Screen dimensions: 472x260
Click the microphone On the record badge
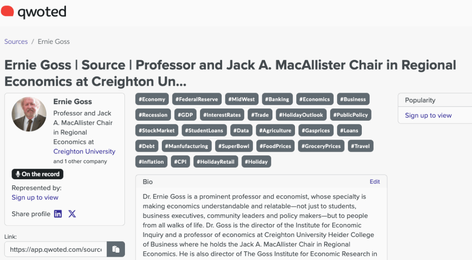coord(37,174)
